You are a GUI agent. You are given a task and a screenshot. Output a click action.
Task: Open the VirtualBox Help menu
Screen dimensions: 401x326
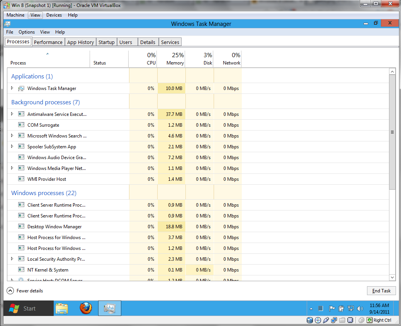pyautogui.click(x=73, y=15)
